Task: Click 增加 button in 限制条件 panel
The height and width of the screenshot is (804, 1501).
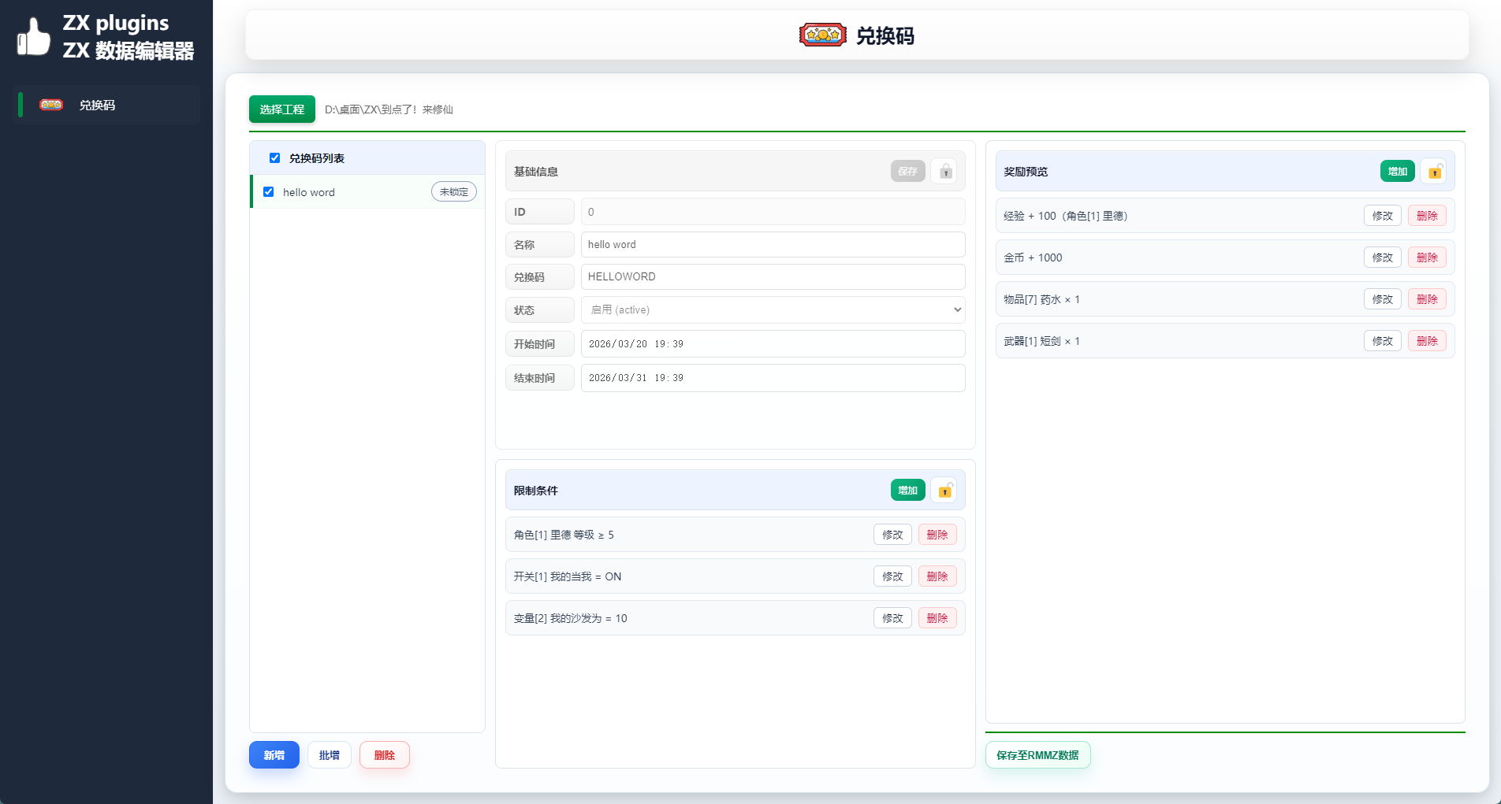Action: (x=908, y=490)
